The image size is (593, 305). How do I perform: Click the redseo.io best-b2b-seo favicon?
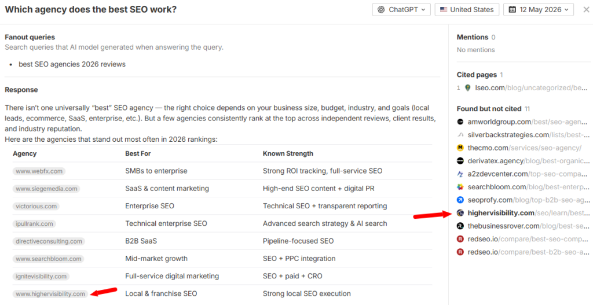460,252
